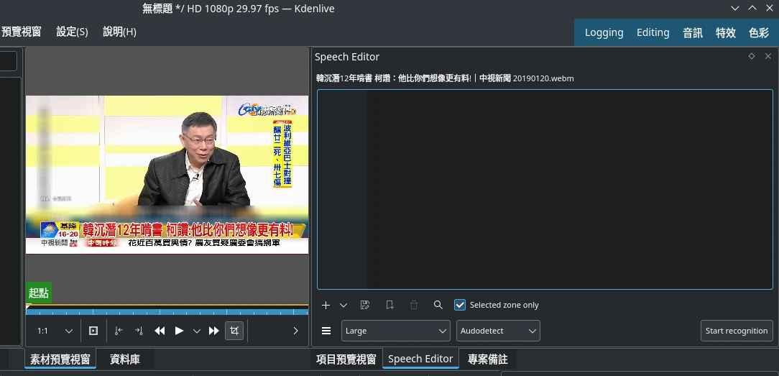This screenshot has height=376, width=779.
Task: Click the search magnifier in Speech Editor
Action: [x=438, y=305]
